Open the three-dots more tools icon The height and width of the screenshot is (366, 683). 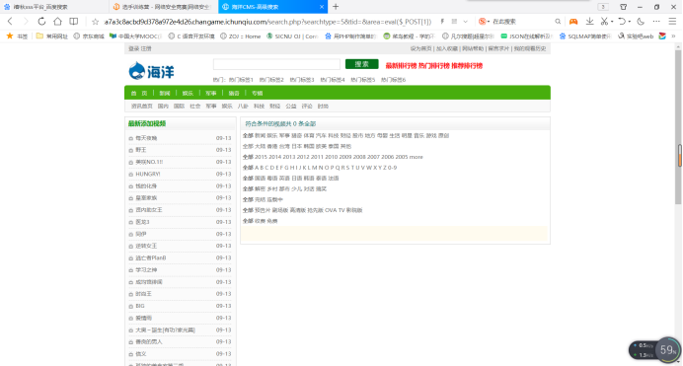[656, 22]
